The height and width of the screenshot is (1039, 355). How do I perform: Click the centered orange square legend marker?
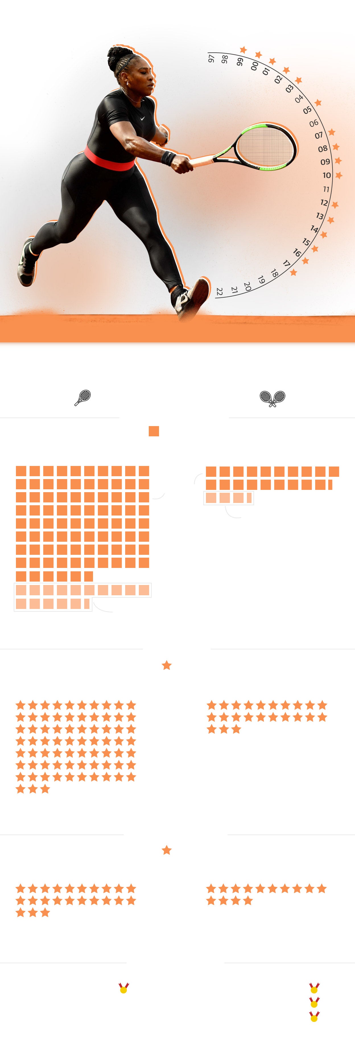[154, 431]
